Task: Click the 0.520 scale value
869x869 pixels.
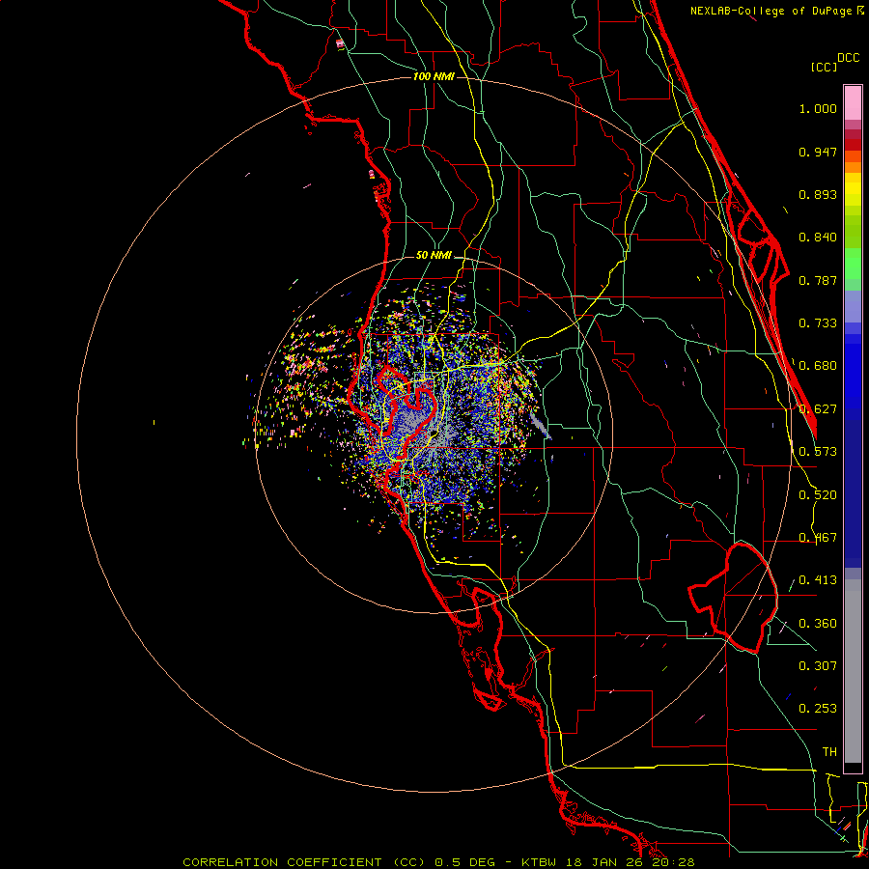Action: point(818,495)
